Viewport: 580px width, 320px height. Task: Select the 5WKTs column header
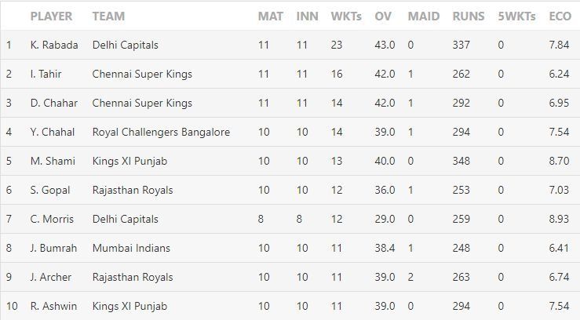click(514, 16)
